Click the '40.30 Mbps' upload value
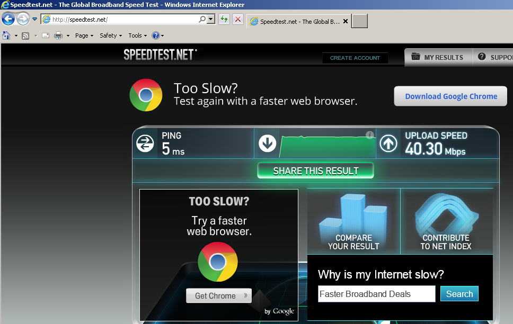The image size is (513, 324). (435, 149)
